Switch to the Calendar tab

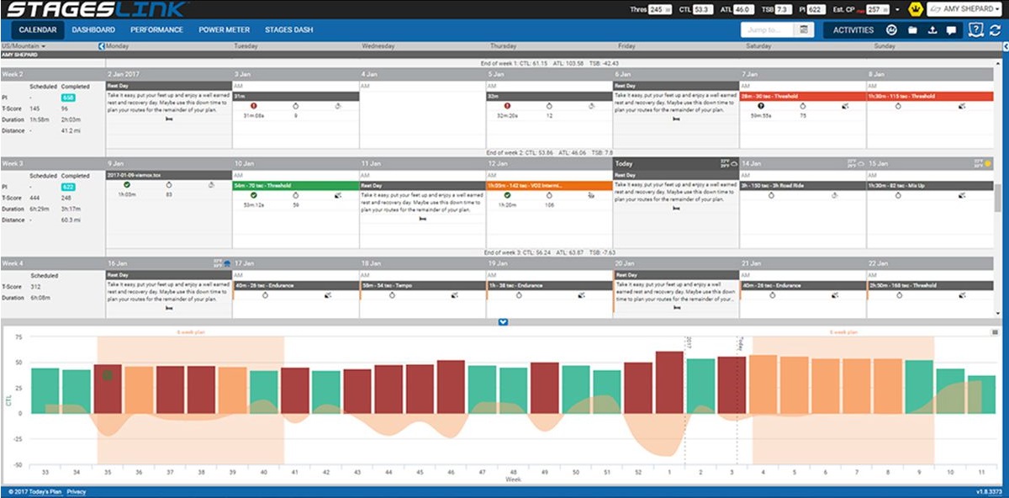37,30
